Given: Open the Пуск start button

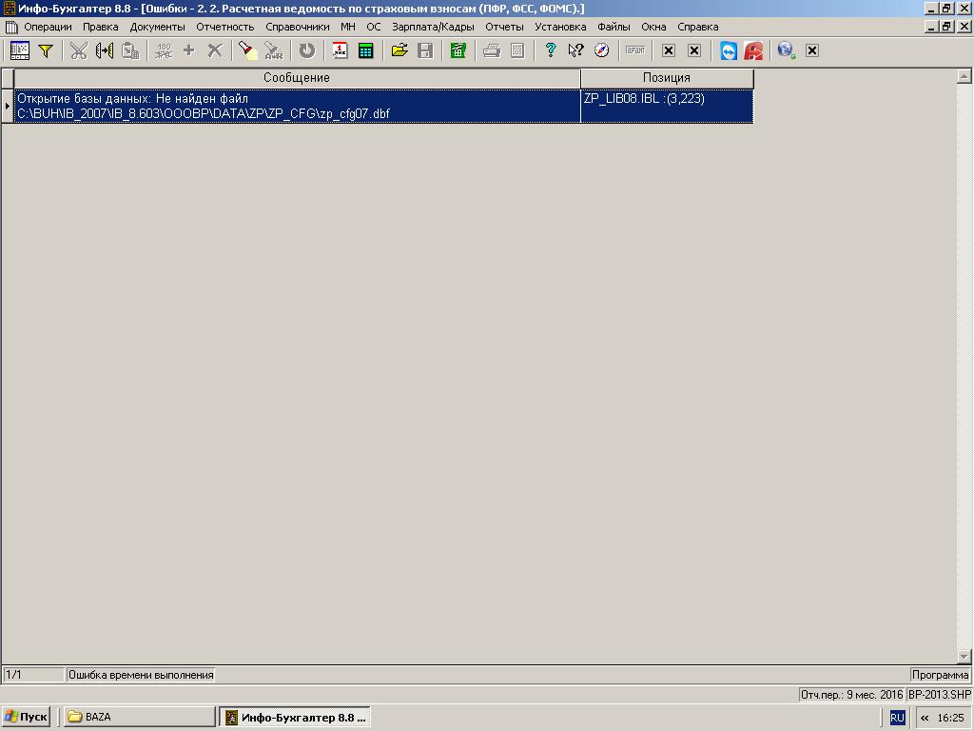Looking at the screenshot, I should (x=26, y=717).
